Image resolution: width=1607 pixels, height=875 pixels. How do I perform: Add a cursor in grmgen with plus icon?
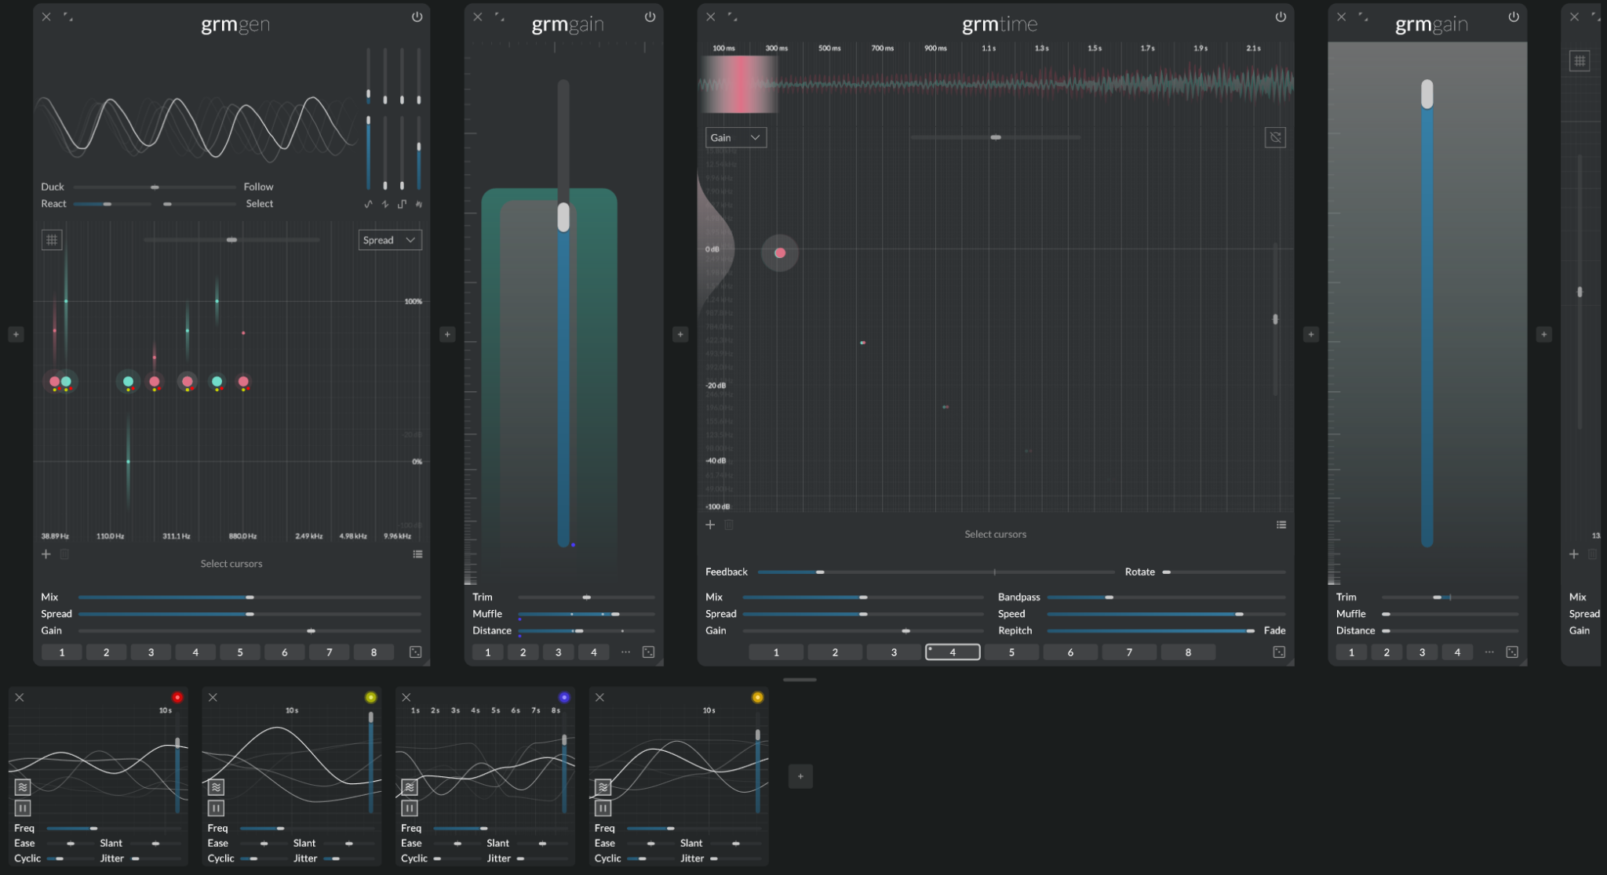(x=46, y=554)
